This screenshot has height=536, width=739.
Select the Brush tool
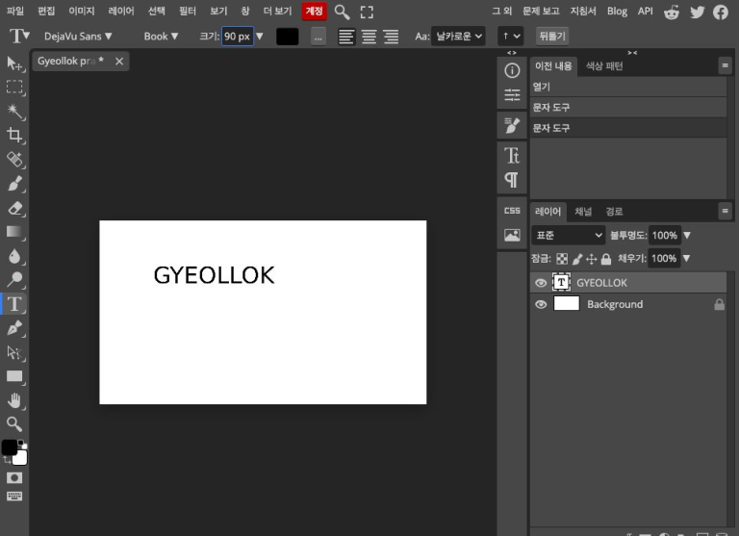14,184
